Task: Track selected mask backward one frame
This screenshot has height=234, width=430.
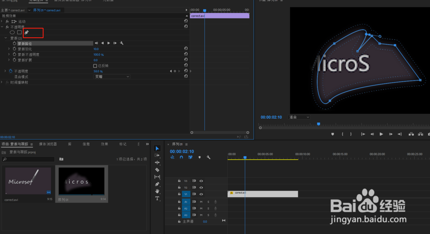Action: pyautogui.click(x=96, y=43)
